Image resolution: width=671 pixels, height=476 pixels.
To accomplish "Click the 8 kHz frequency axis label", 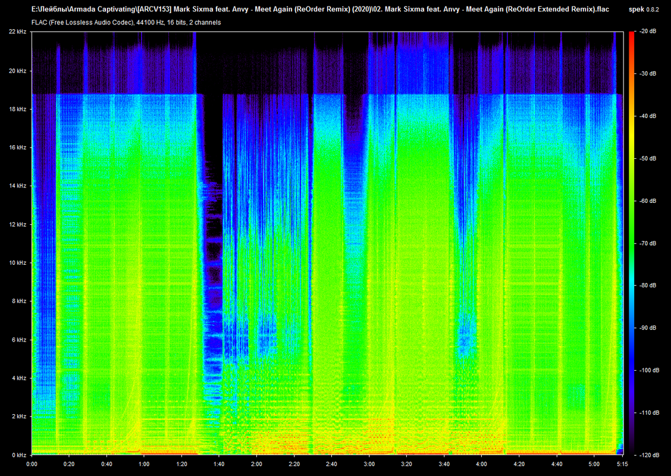I will click(x=19, y=301).
